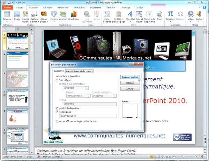This screenshot has width=209, height=161.
Task: Uncheck Pied de page checkbox
Action: 57,112
